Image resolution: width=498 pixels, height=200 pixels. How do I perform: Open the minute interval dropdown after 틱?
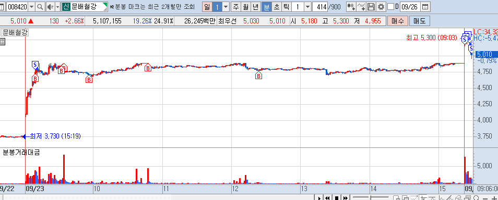(308, 7)
